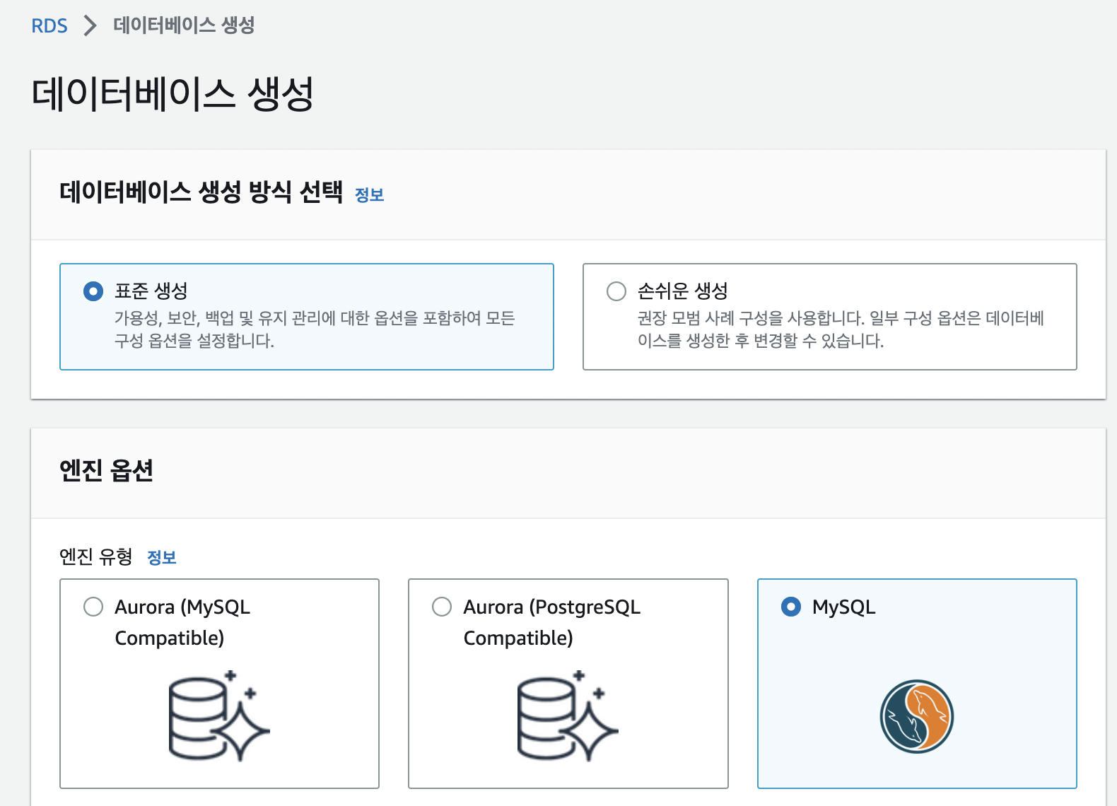Click the 손쉬운 생성 option description text
This screenshot has width=1117, height=806.
841,329
